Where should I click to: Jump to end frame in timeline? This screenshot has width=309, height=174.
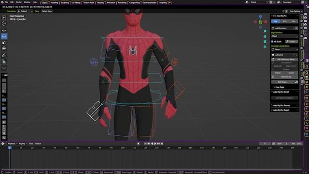162,144
